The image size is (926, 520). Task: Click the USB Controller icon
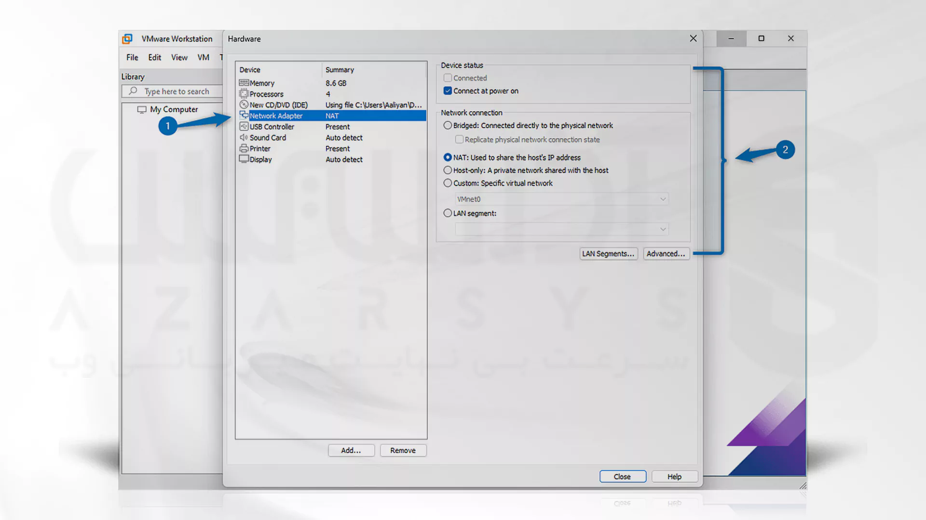pos(244,127)
